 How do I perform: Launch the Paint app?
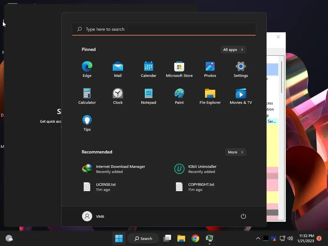pyautogui.click(x=179, y=96)
